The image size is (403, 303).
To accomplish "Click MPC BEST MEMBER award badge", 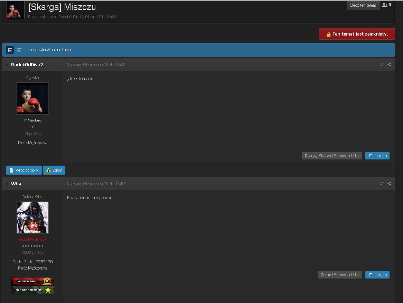I will click(x=32, y=290).
